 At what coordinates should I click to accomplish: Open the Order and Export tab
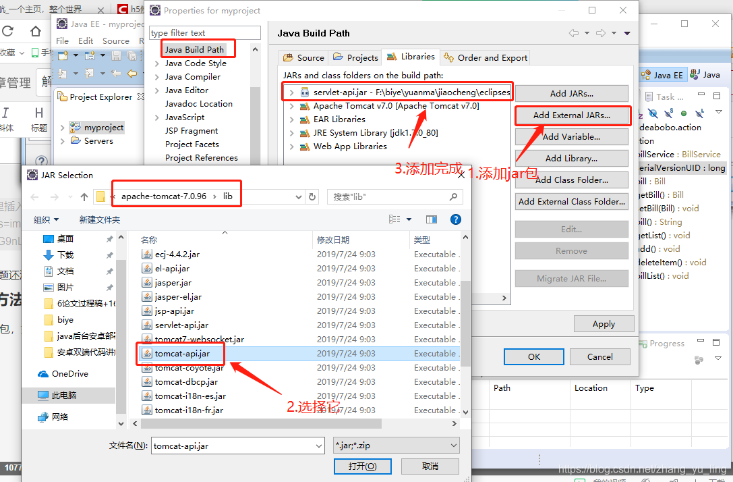pyautogui.click(x=486, y=57)
